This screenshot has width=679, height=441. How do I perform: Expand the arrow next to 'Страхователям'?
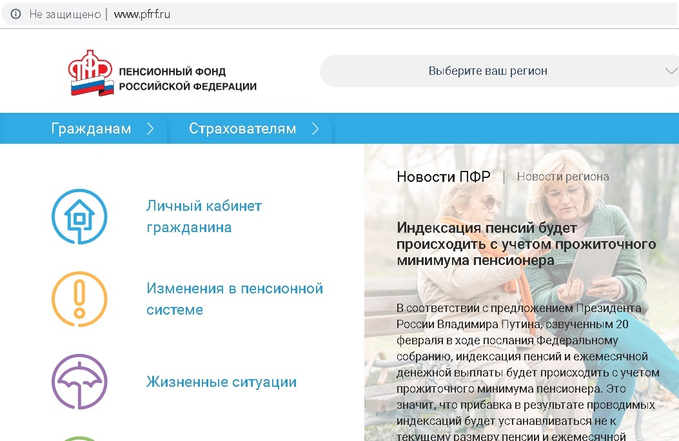pyautogui.click(x=315, y=129)
